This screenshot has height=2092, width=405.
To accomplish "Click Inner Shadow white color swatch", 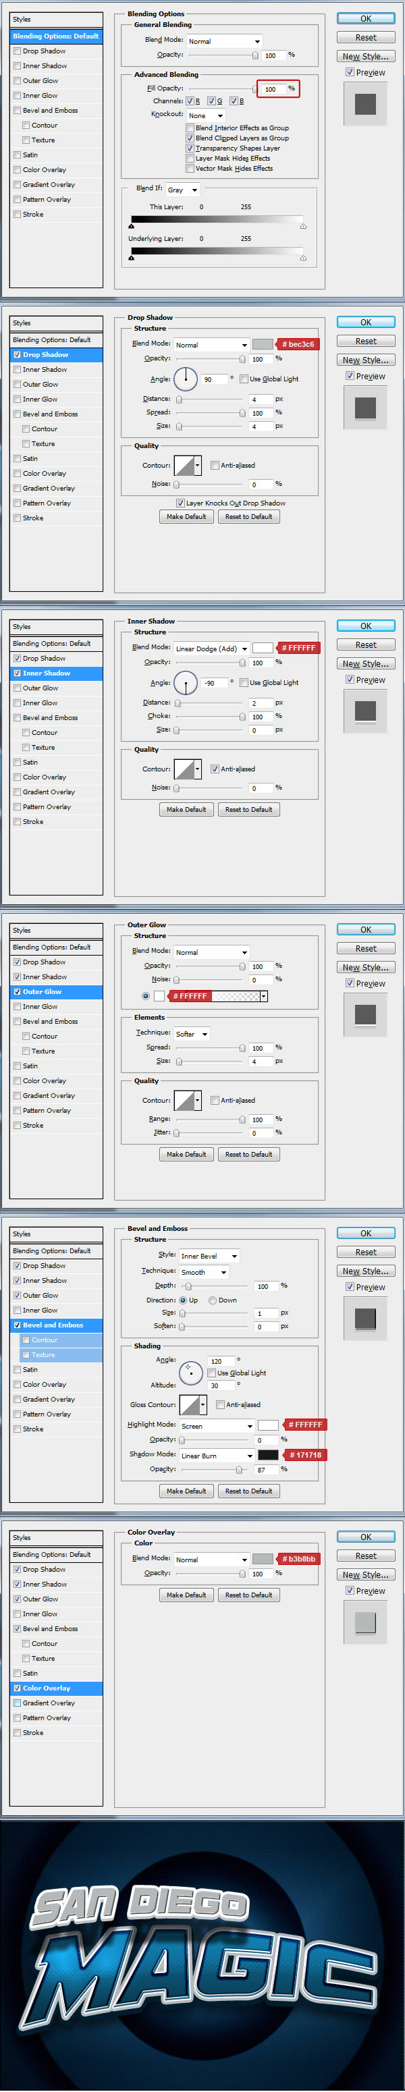I will point(263,648).
